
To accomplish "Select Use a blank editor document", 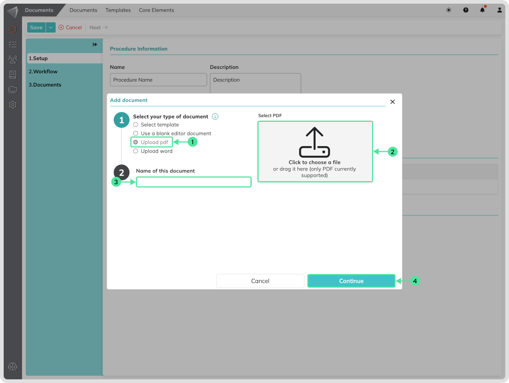I will point(136,134).
